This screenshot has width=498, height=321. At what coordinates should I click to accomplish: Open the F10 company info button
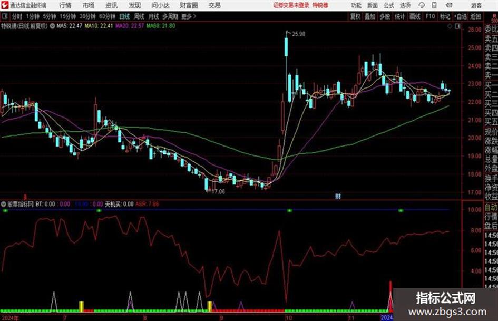pos(430,16)
